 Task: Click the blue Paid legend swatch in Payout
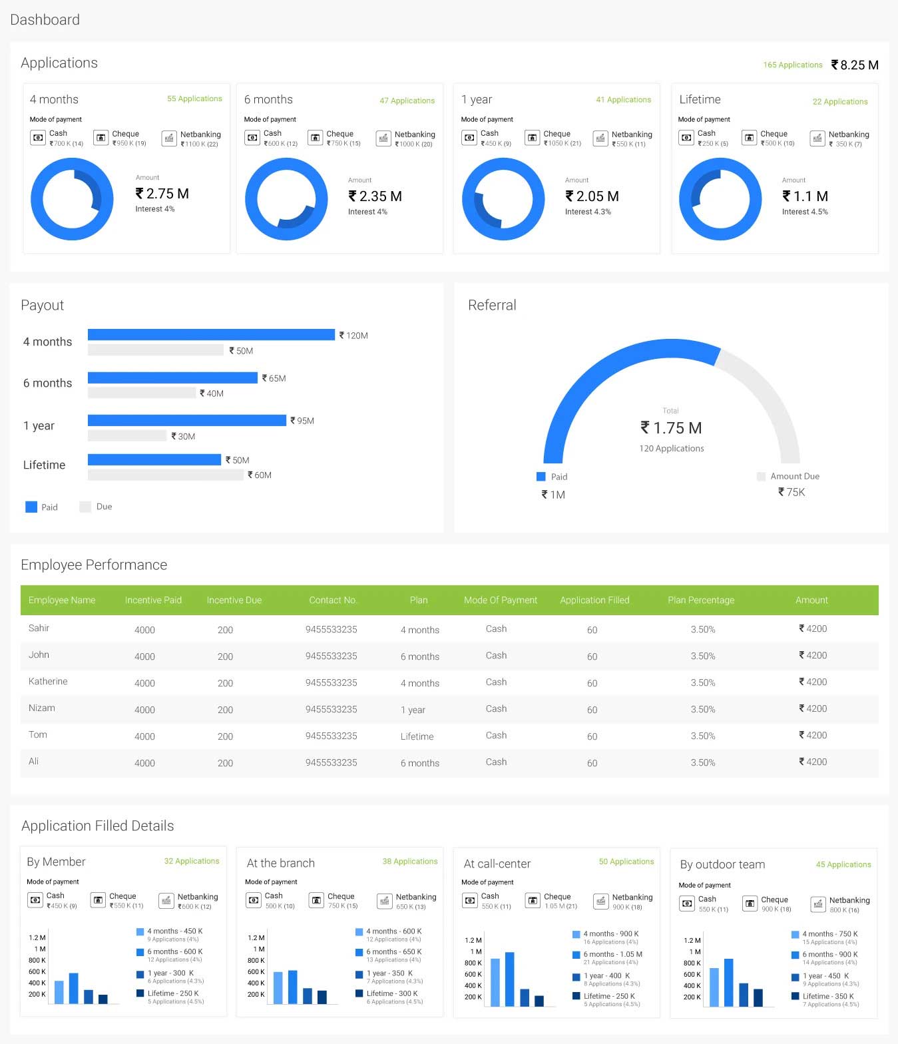[x=31, y=507]
